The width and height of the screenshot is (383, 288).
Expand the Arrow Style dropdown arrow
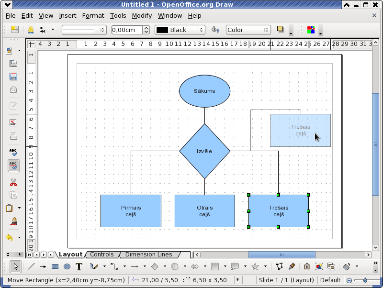(x=53, y=30)
